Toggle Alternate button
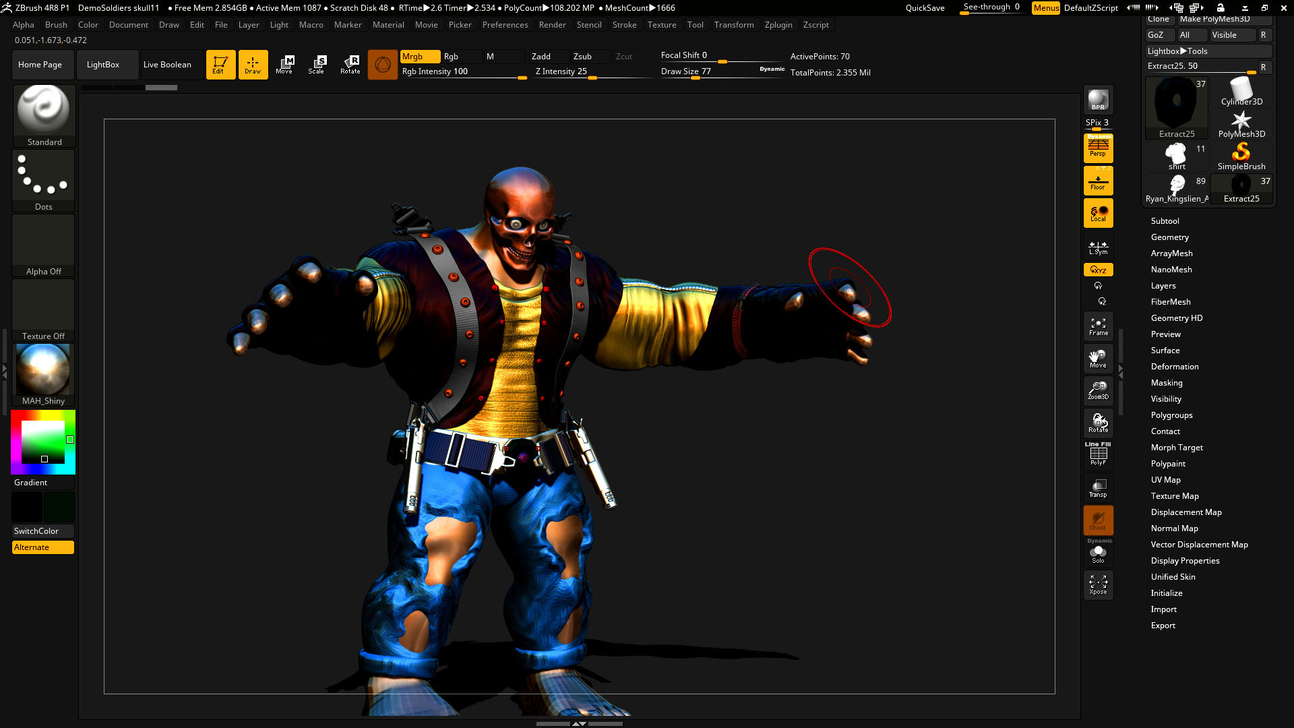This screenshot has height=728, width=1294. click(43, 547)
